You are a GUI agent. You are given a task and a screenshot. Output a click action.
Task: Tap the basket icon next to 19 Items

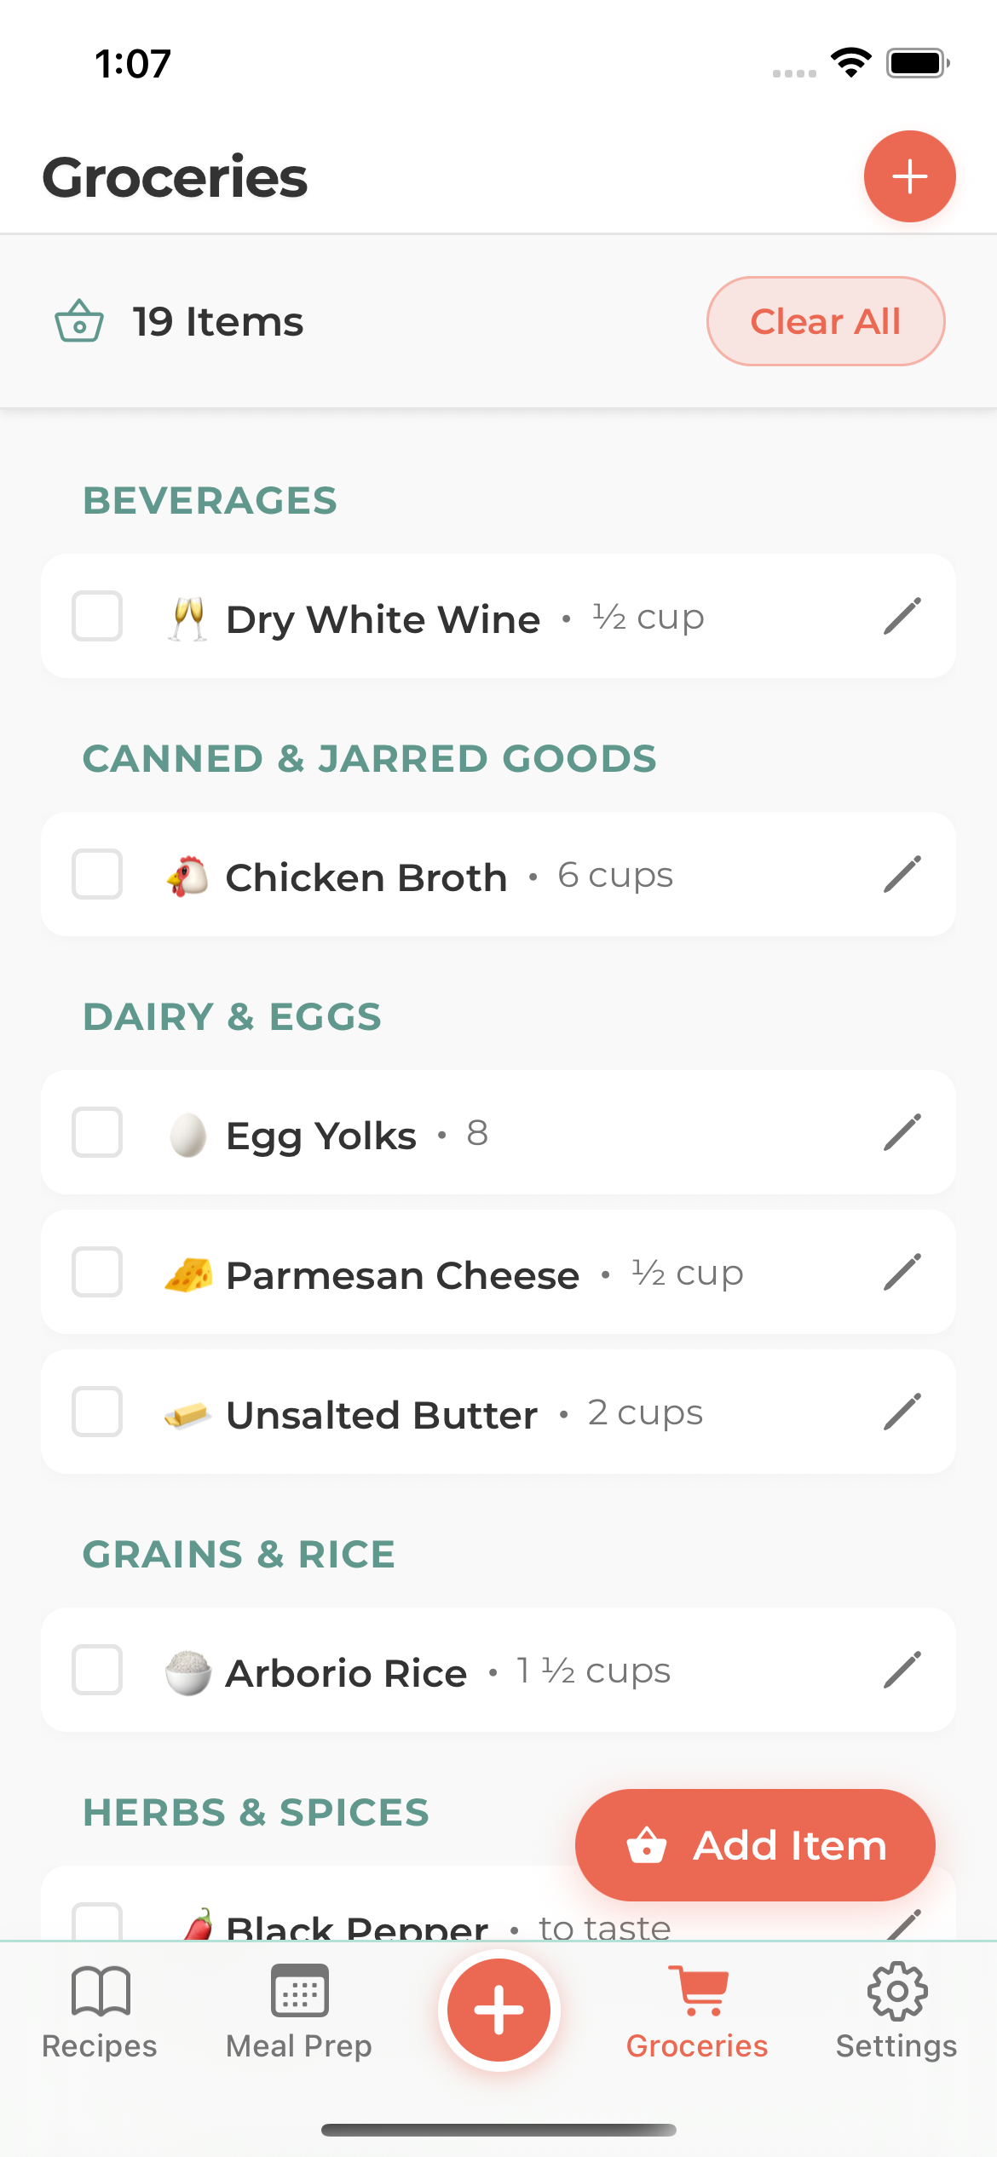(x=79, y=321)
